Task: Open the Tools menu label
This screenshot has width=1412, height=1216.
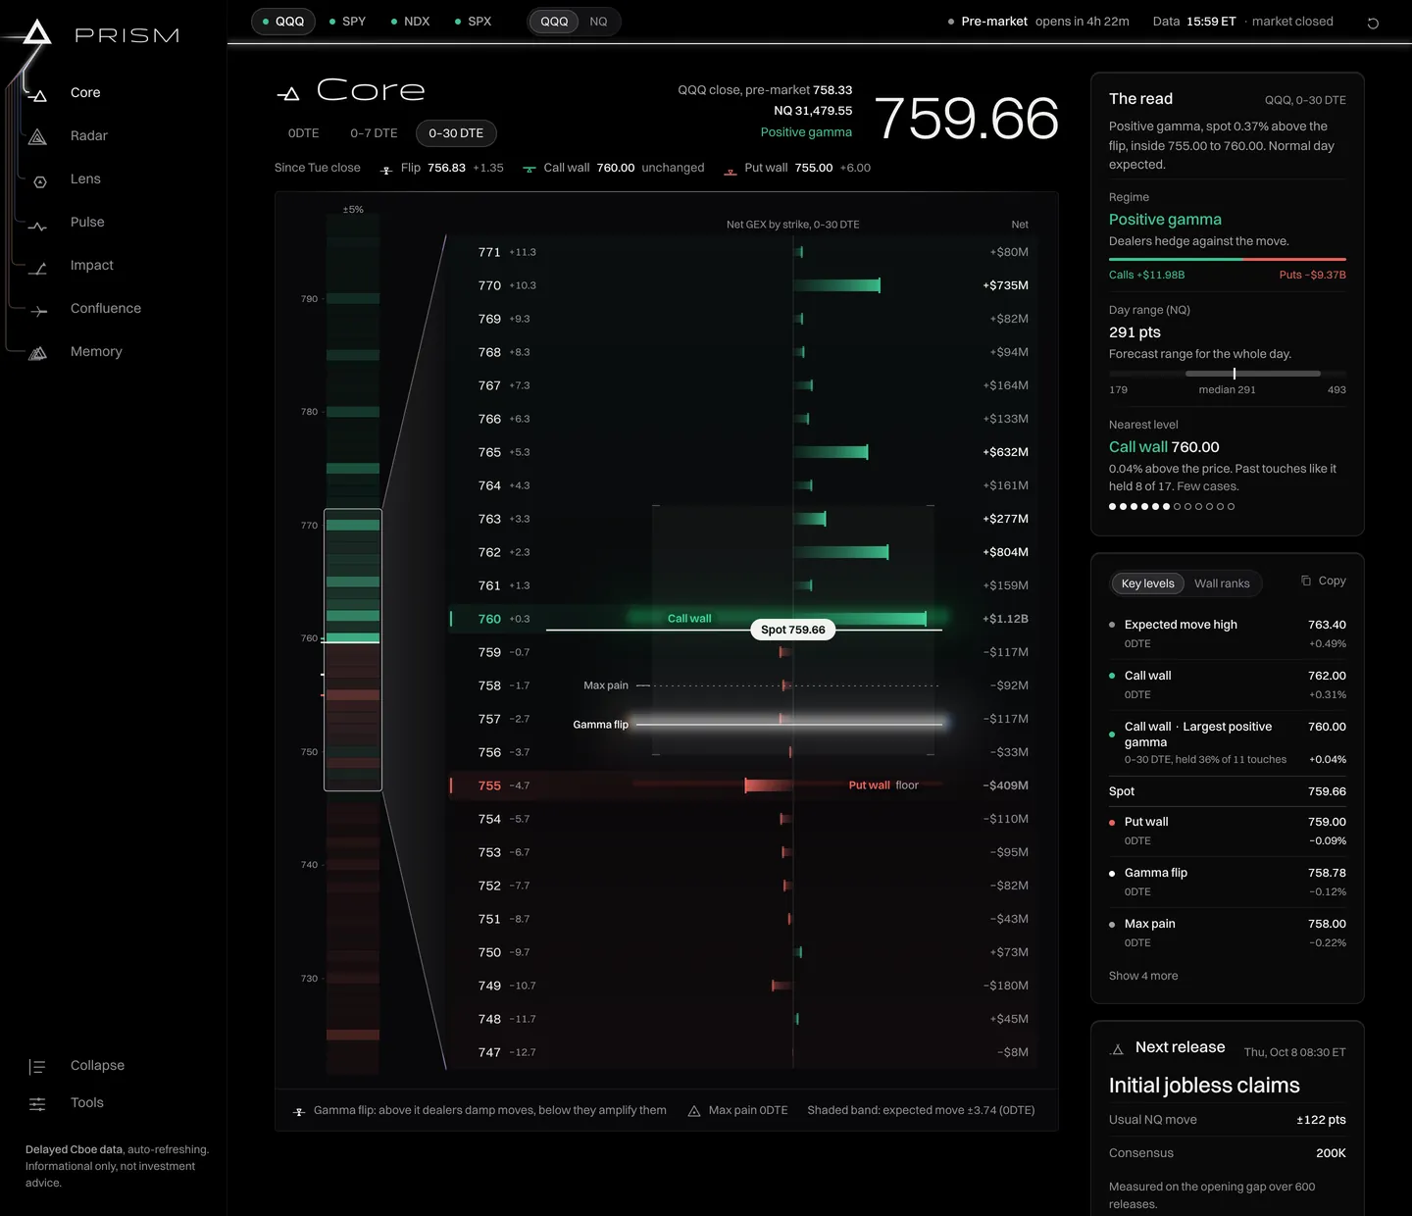Action: coord(87,1103)
